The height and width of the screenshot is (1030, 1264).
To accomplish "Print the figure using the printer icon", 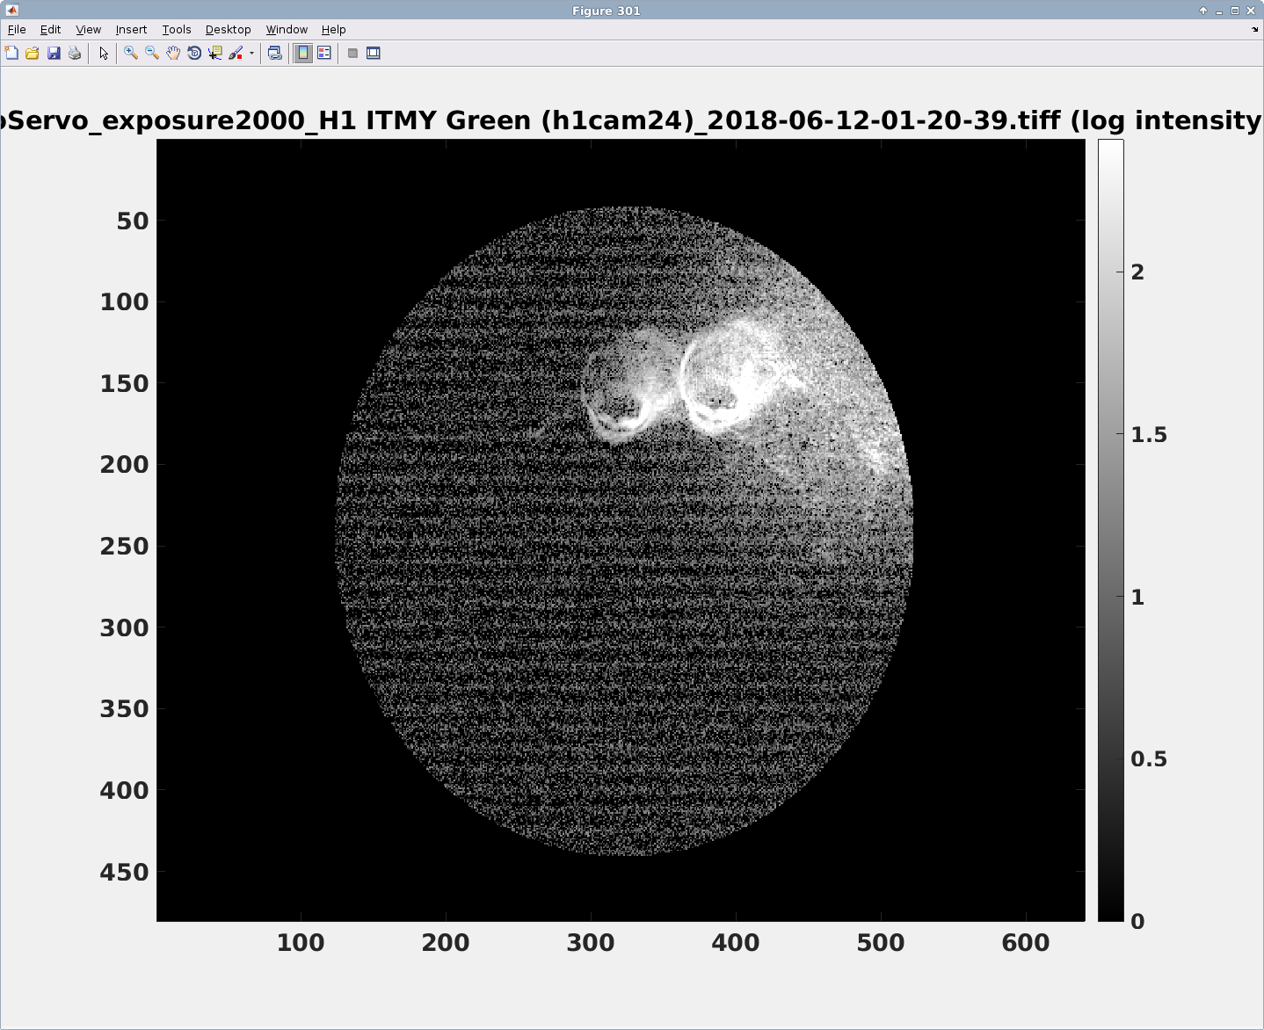I will pos(75,54).
